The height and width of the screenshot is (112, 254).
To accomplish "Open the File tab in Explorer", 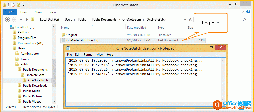I will [x=10, y=12].
